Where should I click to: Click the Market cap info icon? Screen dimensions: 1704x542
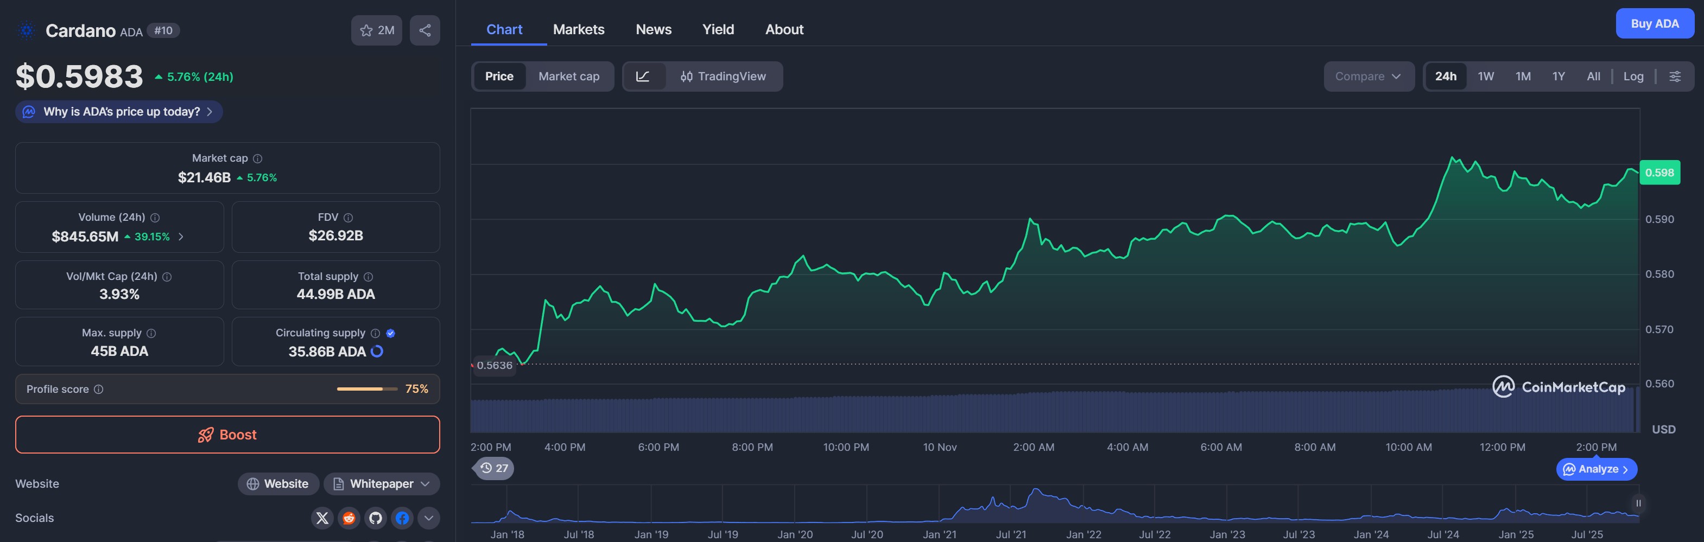[x=258, y=158]
